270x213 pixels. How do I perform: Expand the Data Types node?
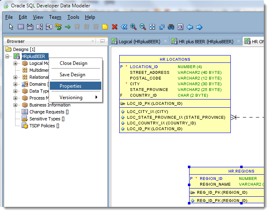coord(16,91)
